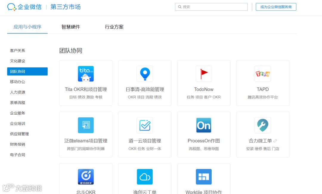This screenshot has width=322, height=194.
Task: Click '跨部门的周期协作利器' description
Action: tap(86, 149)
